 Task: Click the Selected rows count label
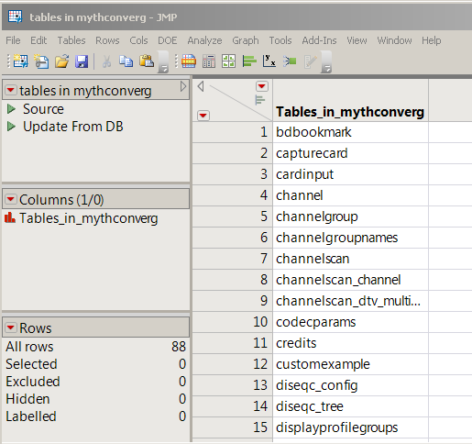31,364
